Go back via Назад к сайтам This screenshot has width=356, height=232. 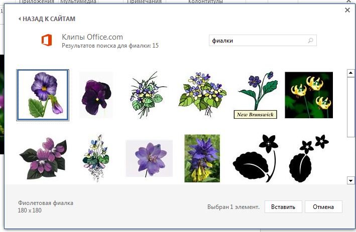coord(47,19)
